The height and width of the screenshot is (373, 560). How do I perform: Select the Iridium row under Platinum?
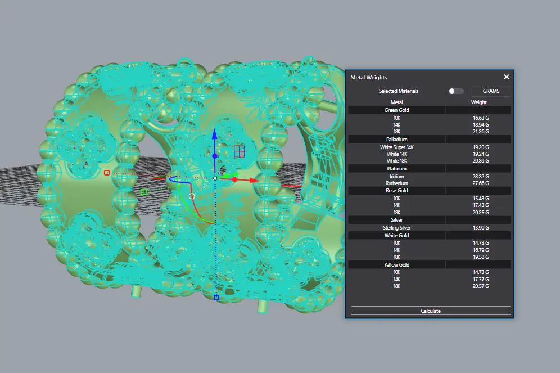(x=430, y=177)
